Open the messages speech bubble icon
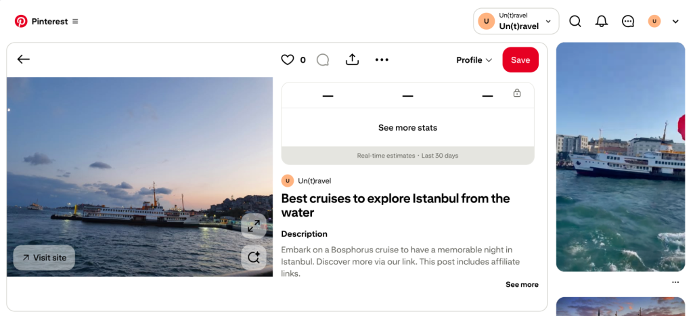The width and height of the screenshot is (693, 316). coord(628,21)
